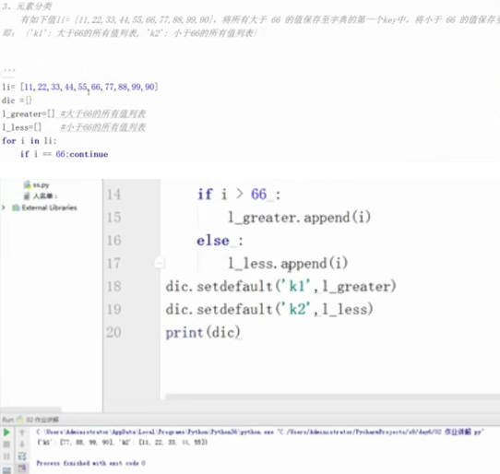
Task: Click 'l_less.append(i)' code line
Action: (x=288, y=264)
